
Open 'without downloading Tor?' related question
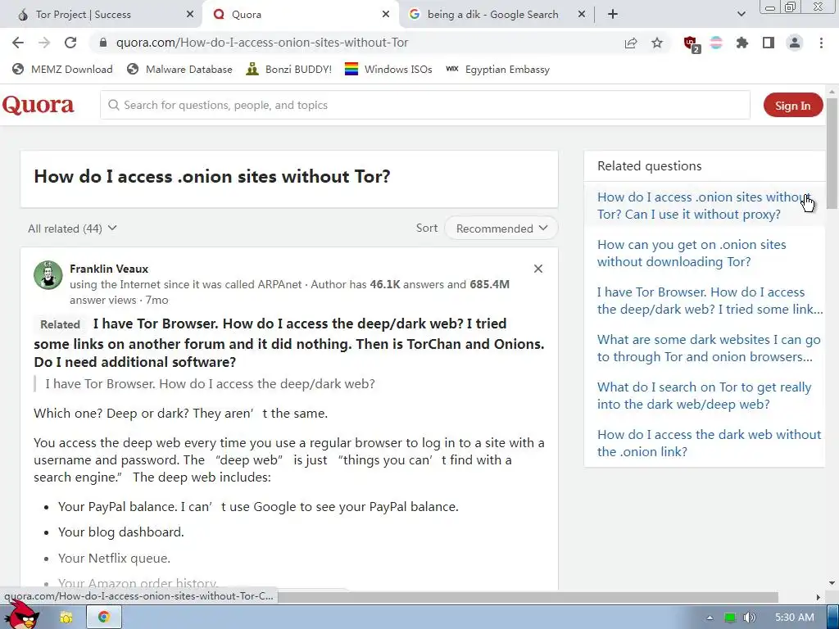pyautogui.click(x=692, y=253)
